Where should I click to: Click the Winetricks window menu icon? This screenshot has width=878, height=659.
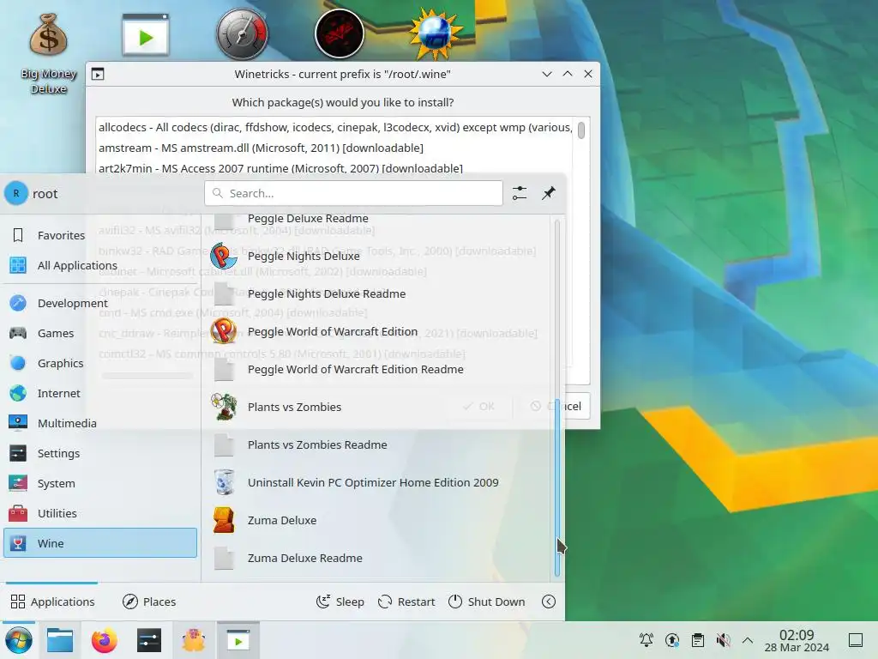98,74
